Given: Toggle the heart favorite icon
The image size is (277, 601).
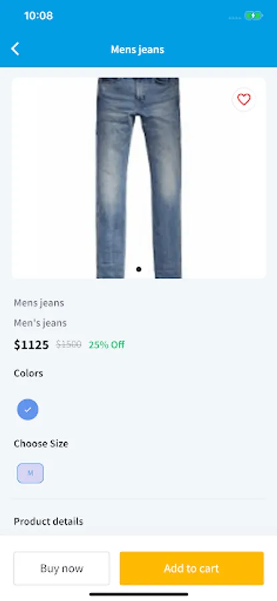Looking at the screenshot, I should pyautogui.click(x=244, y=99).
